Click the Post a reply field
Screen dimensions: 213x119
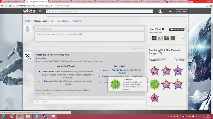tap(90, 102)
